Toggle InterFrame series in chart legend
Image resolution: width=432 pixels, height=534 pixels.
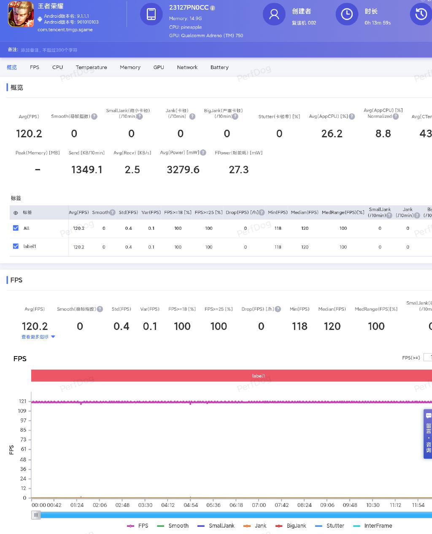373,526
